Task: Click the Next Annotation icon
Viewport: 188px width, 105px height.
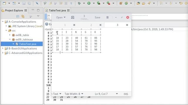Action: [x=161, y=3]
